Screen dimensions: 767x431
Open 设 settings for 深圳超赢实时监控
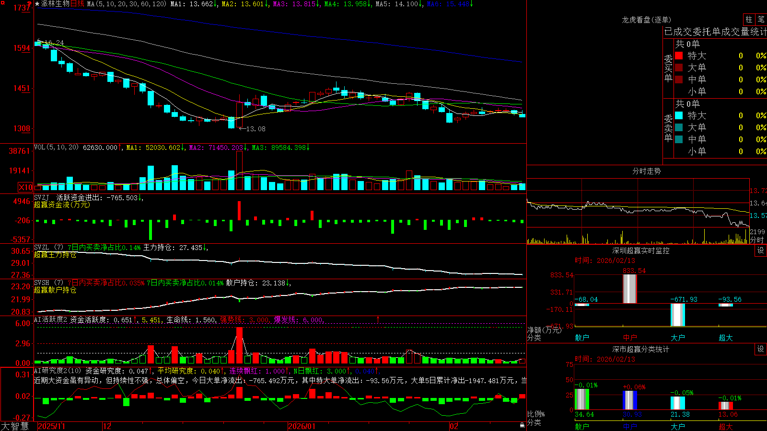[760, 250]
